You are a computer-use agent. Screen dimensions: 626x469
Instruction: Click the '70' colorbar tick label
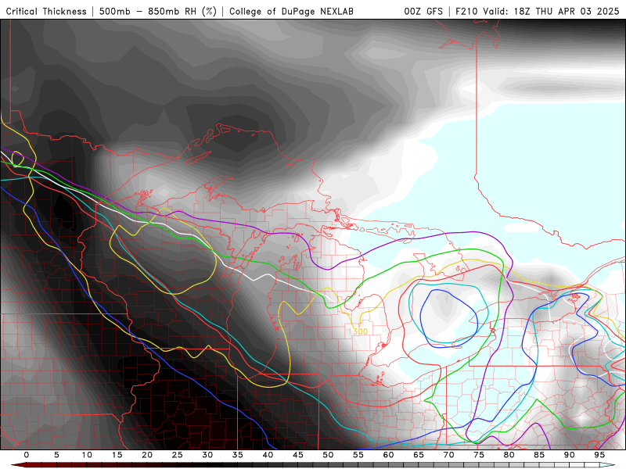(x=448, y=455)
